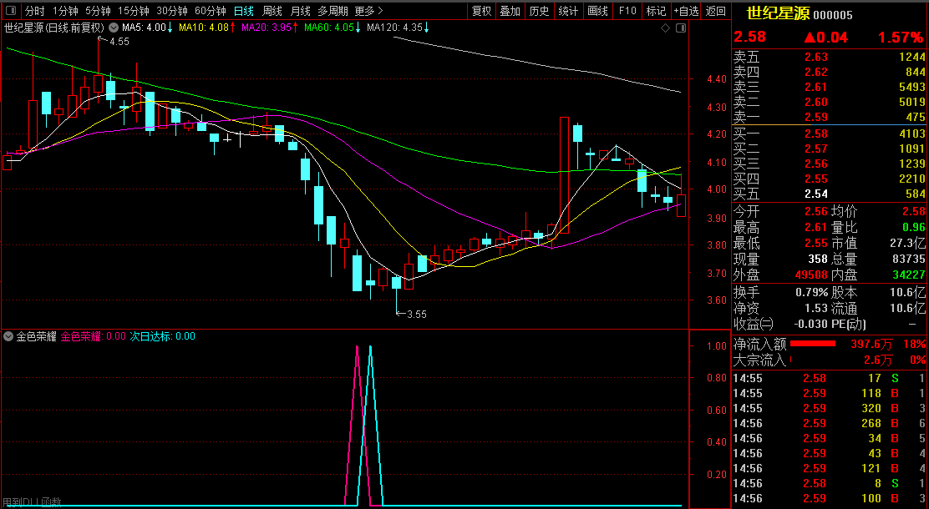Select the 日线 daily tab

(x=243, y=11)
